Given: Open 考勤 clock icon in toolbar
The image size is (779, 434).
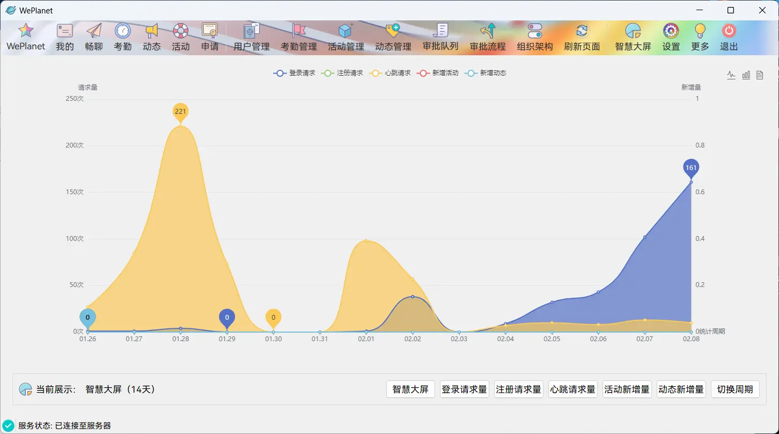Looking at the screenshot, I should (123, 31).
